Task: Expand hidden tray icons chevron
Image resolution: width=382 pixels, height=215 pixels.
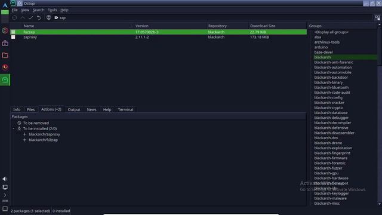Action: tap(5, 195)
